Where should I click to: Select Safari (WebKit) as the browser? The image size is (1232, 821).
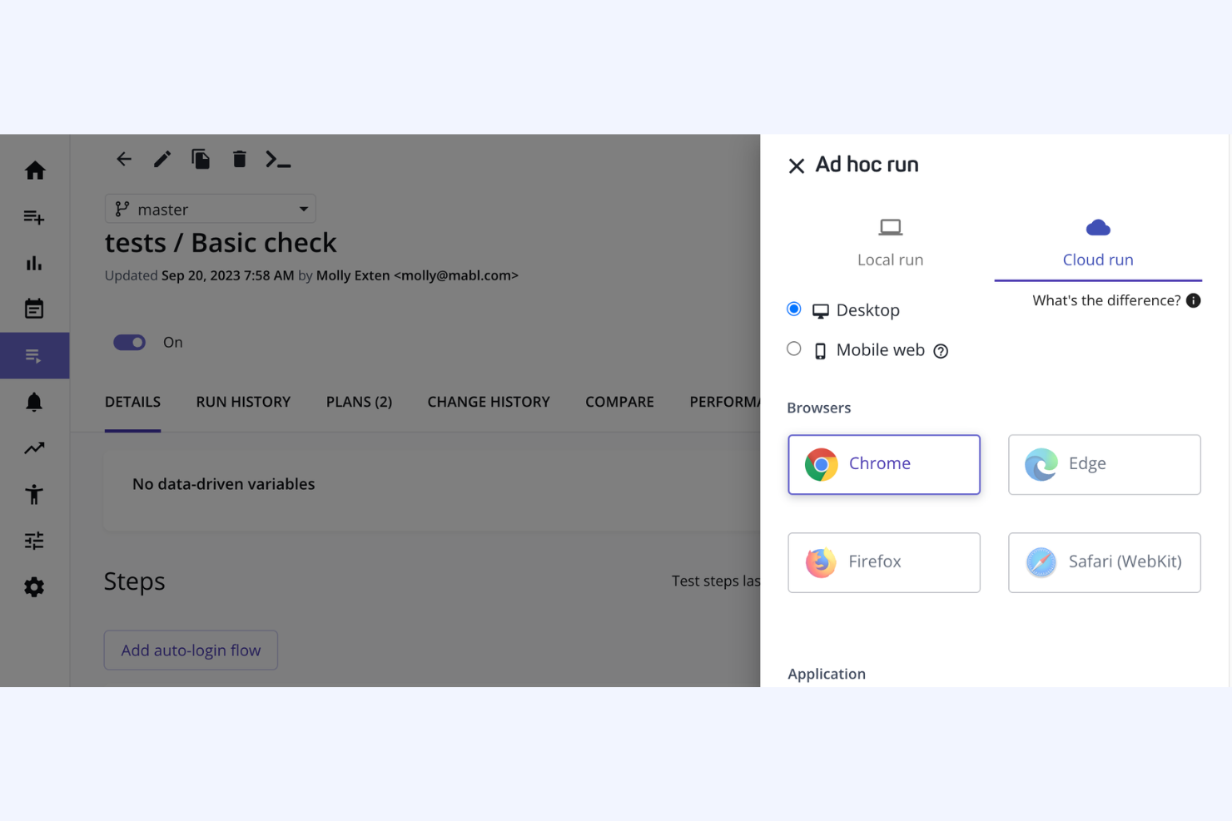1104,562
